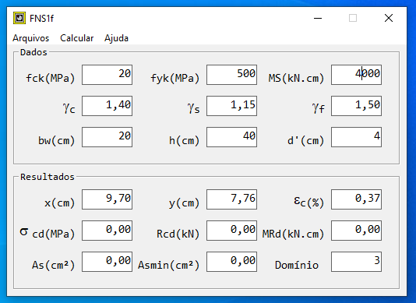Select the γs coefficient field
416x303 pixels.
(232, 106)
